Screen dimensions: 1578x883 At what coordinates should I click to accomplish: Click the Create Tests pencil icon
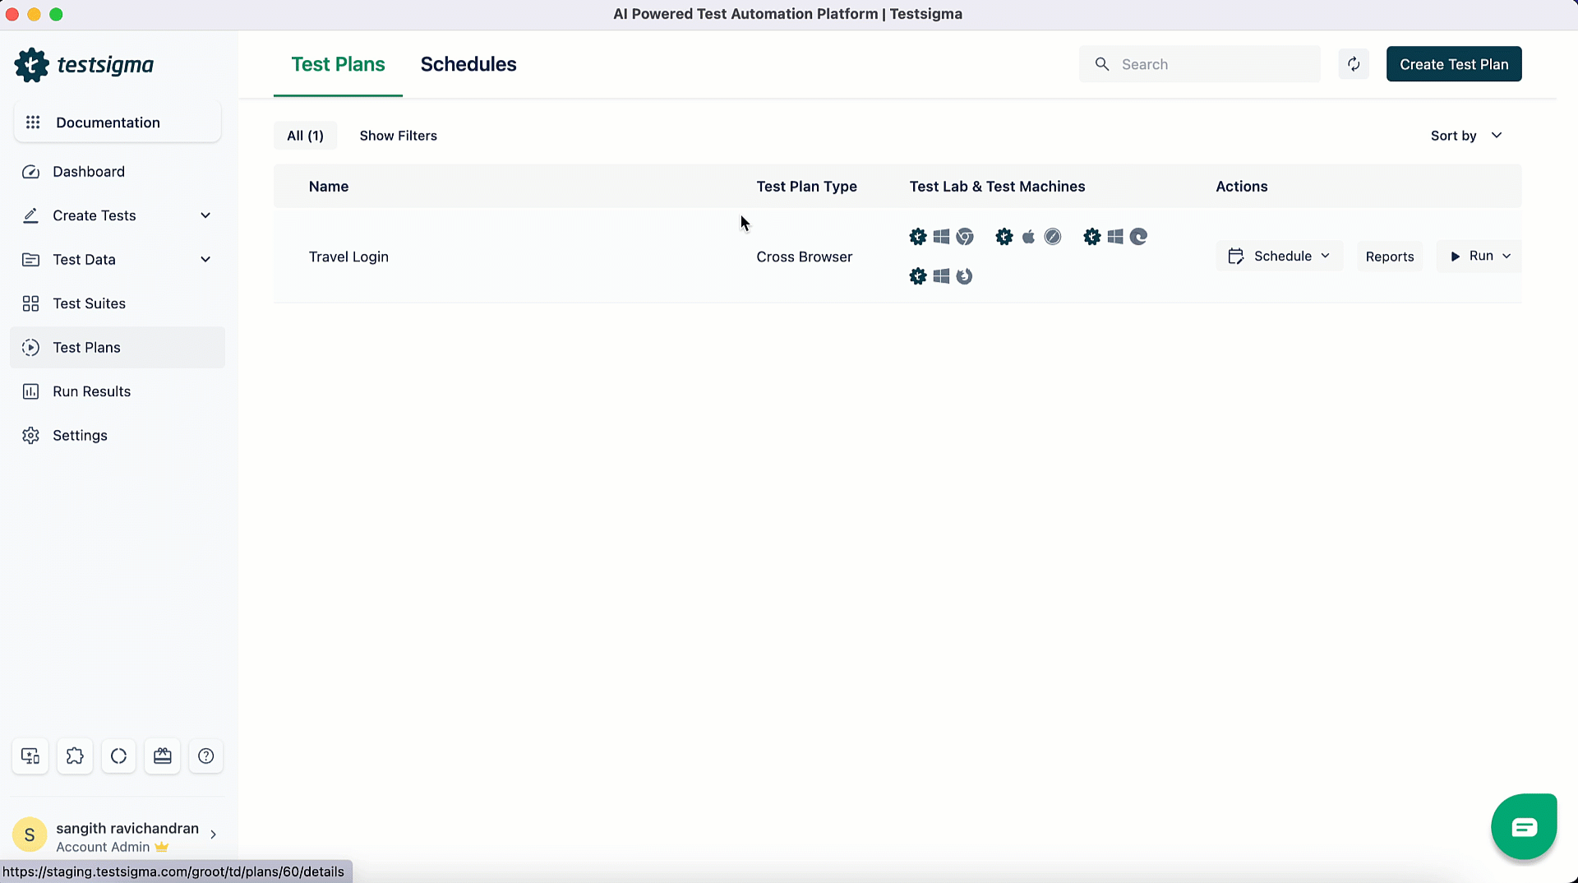[30, 215]
